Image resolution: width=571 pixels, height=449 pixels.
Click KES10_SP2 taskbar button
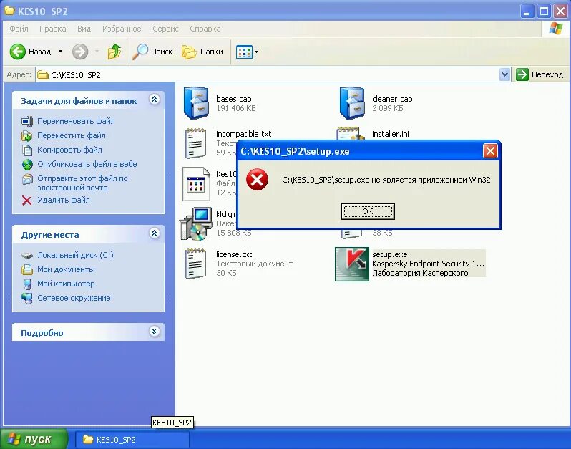coord(132,440)
